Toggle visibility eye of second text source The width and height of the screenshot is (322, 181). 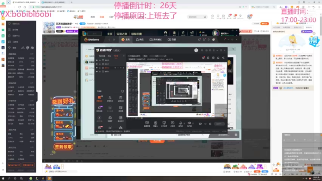tap(97, 64)
